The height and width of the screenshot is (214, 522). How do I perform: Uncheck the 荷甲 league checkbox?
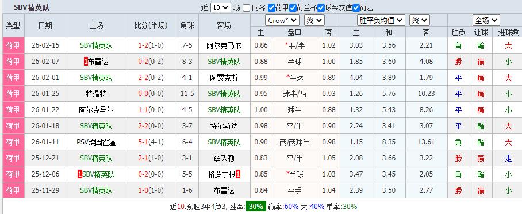point(271,7)
